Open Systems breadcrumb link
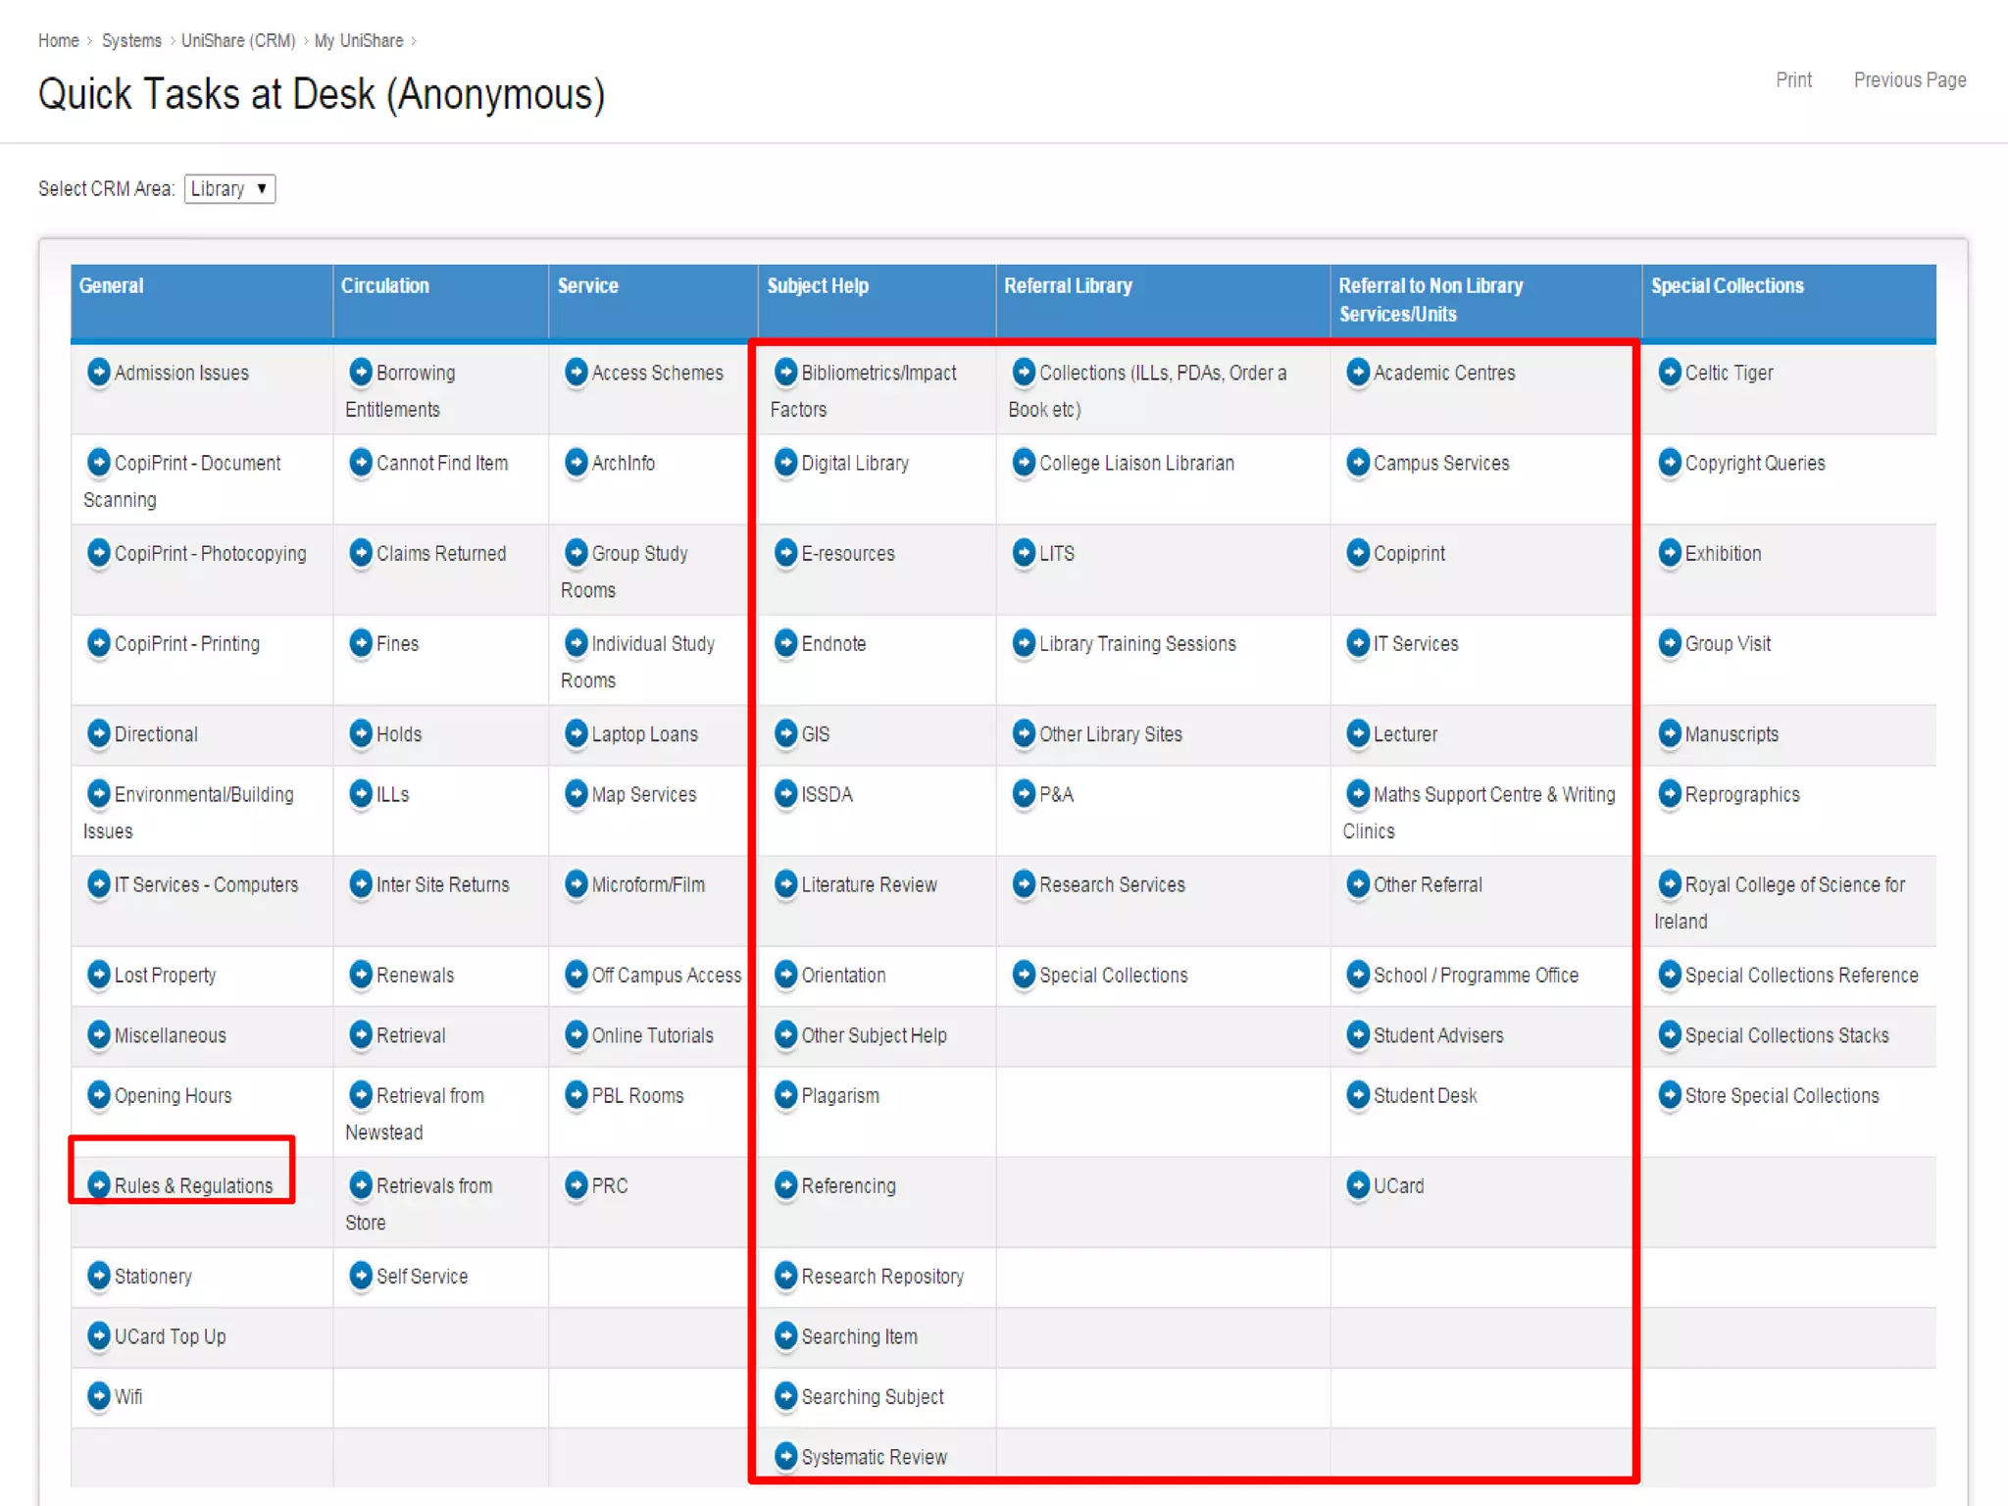Viewport: 2008px width, 1506px height. click(x=131, y=40)
